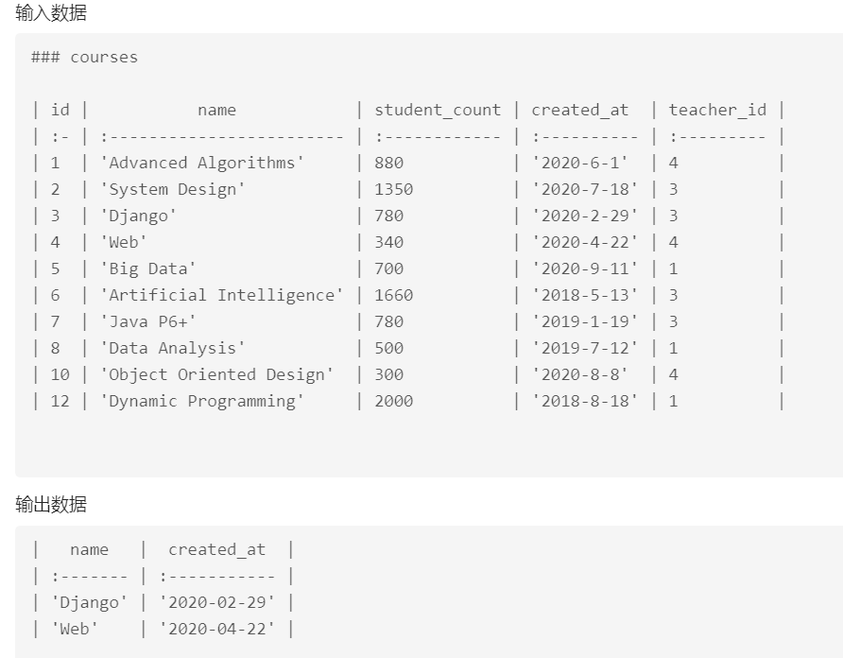Click the 'Dynamic Programming' row name

(x=202, y=402)
